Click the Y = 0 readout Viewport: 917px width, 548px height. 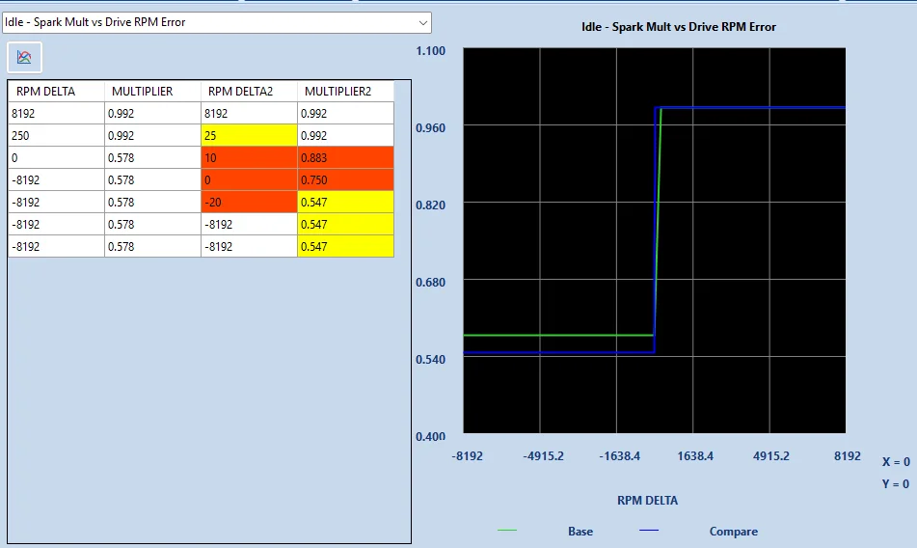(x=896, y=484)
